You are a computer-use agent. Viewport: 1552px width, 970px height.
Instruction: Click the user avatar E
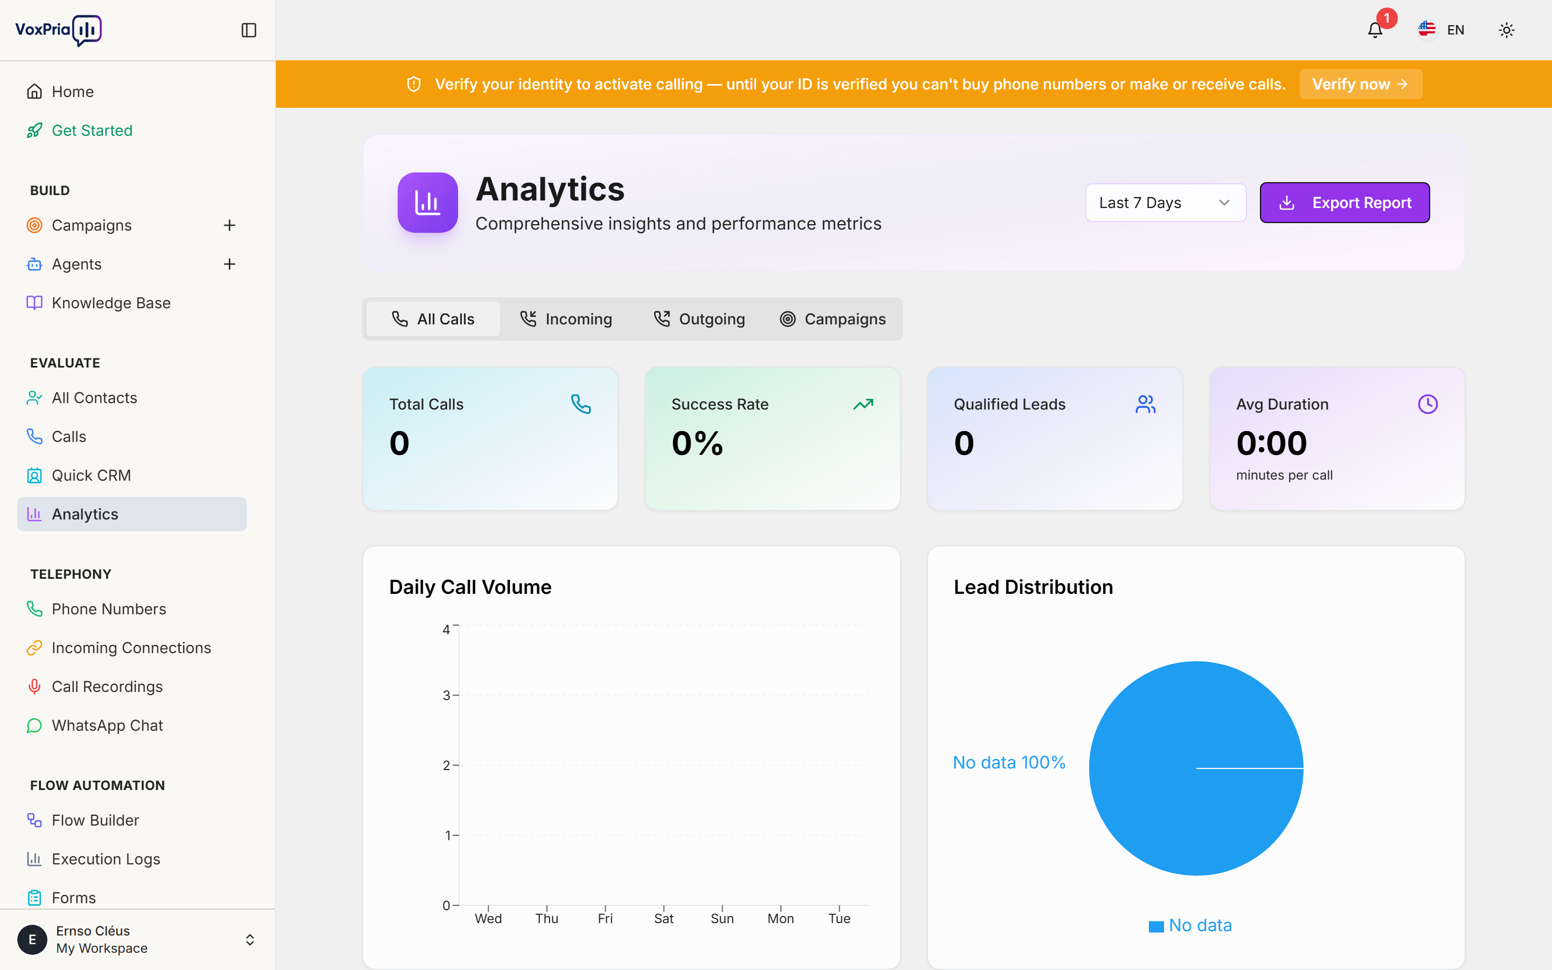tap(32, 940)
